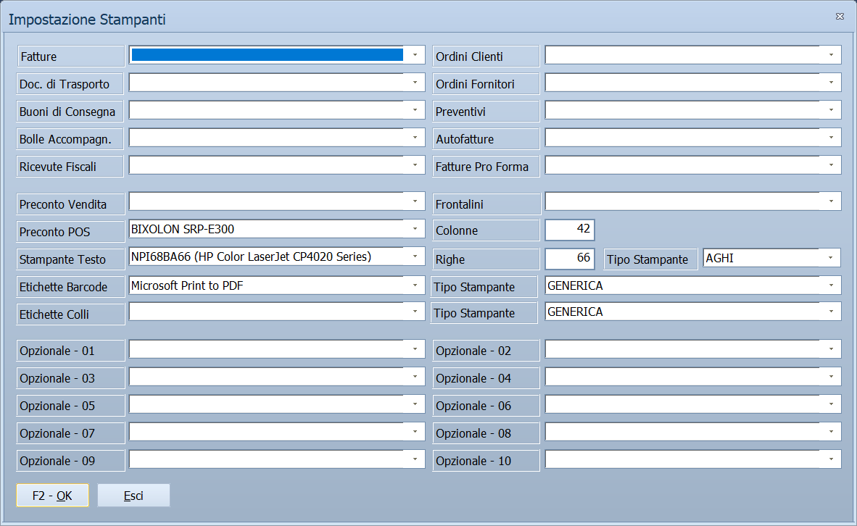Image resolution: width=857 pixels, height=526 pixels.
Task: Confirm settings with the F2 - OK button
Action: 52,496
